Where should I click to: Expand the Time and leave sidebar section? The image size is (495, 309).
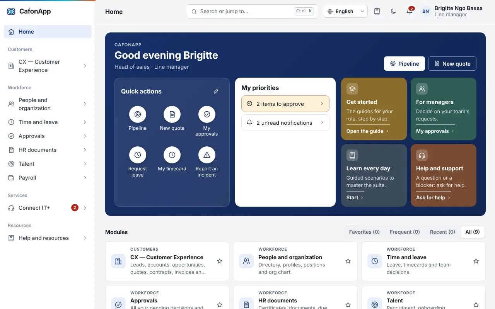[48, 122]
